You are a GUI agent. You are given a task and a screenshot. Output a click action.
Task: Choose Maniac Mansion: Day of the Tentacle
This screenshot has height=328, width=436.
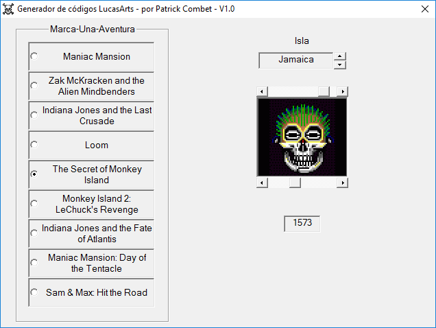pyautogui.click(x=91, y=263)
